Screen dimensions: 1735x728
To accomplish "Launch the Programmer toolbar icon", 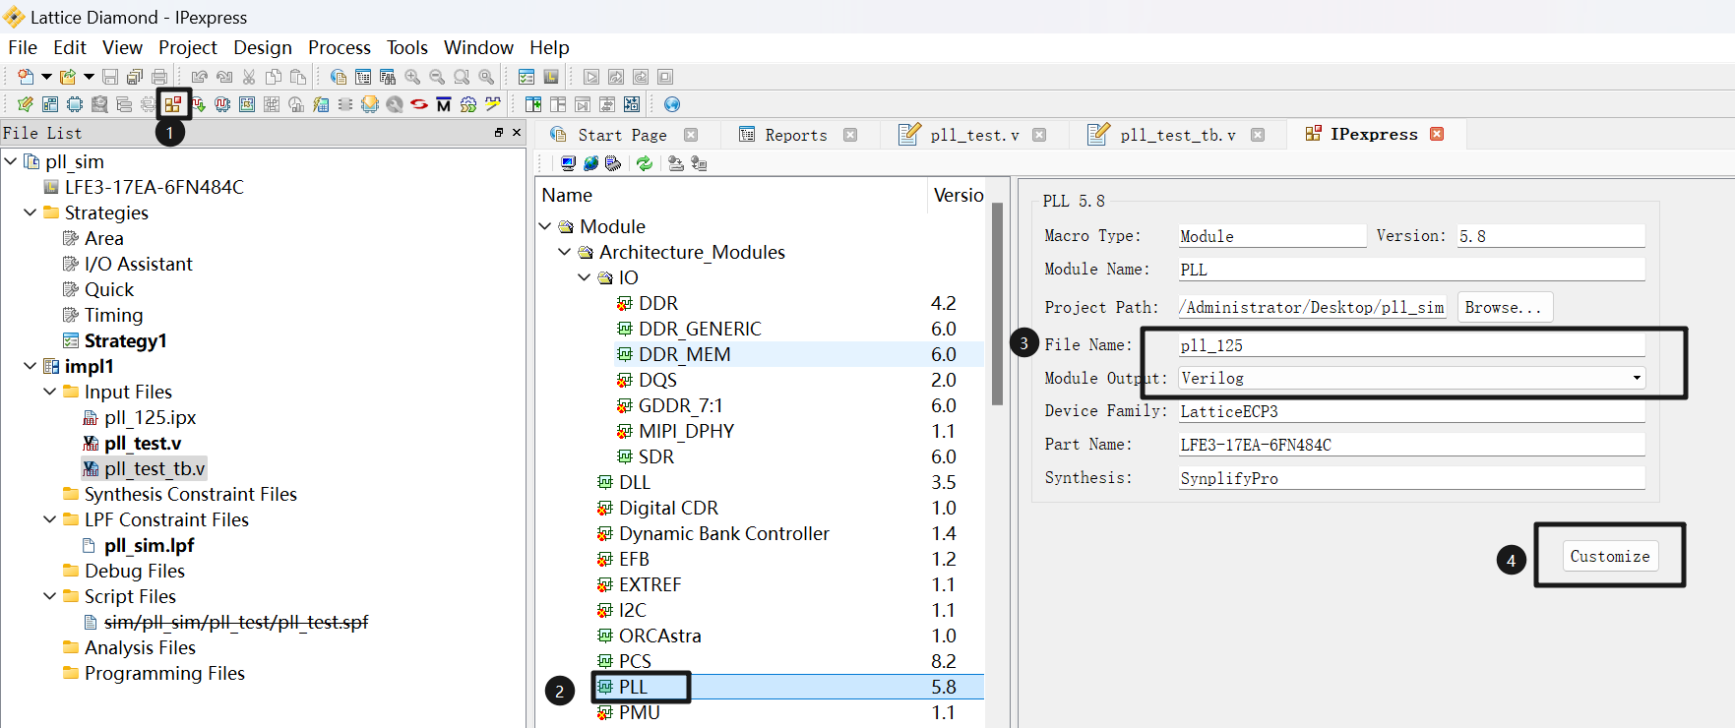I will 370,104.
